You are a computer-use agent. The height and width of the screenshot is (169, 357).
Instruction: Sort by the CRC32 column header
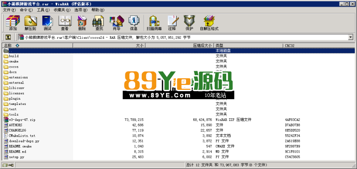[319, 46]
